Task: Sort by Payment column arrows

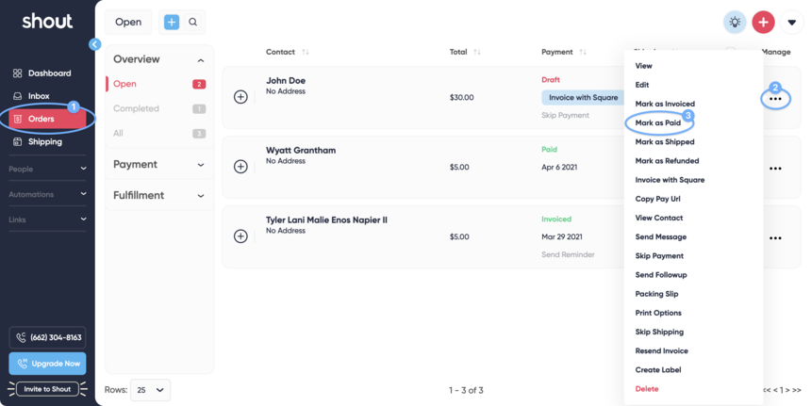Action: tap(583, 52)
